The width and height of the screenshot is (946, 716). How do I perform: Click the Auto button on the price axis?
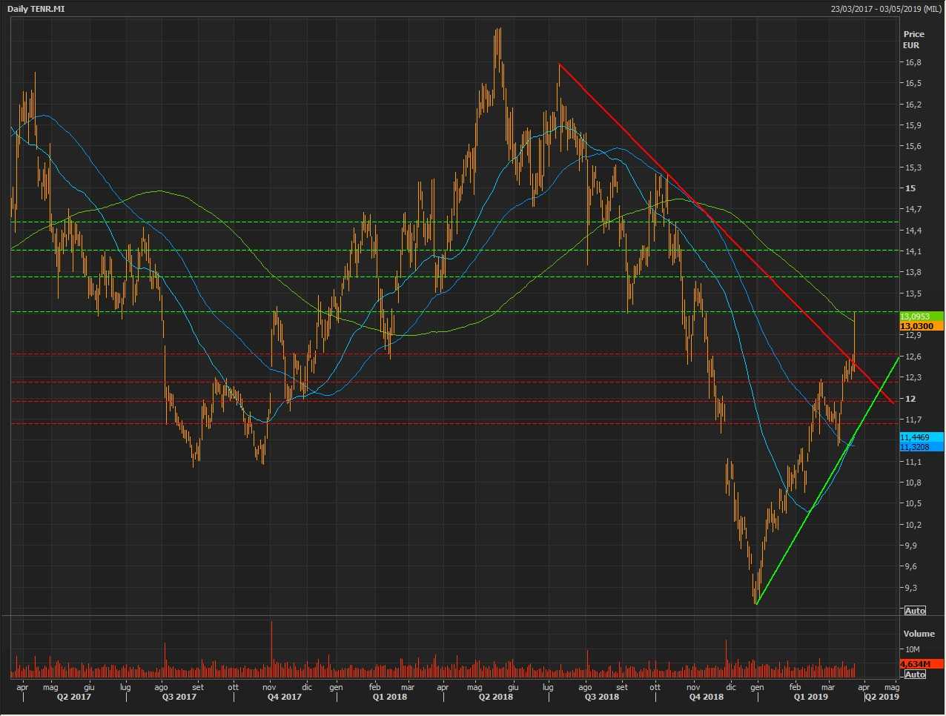915,610
